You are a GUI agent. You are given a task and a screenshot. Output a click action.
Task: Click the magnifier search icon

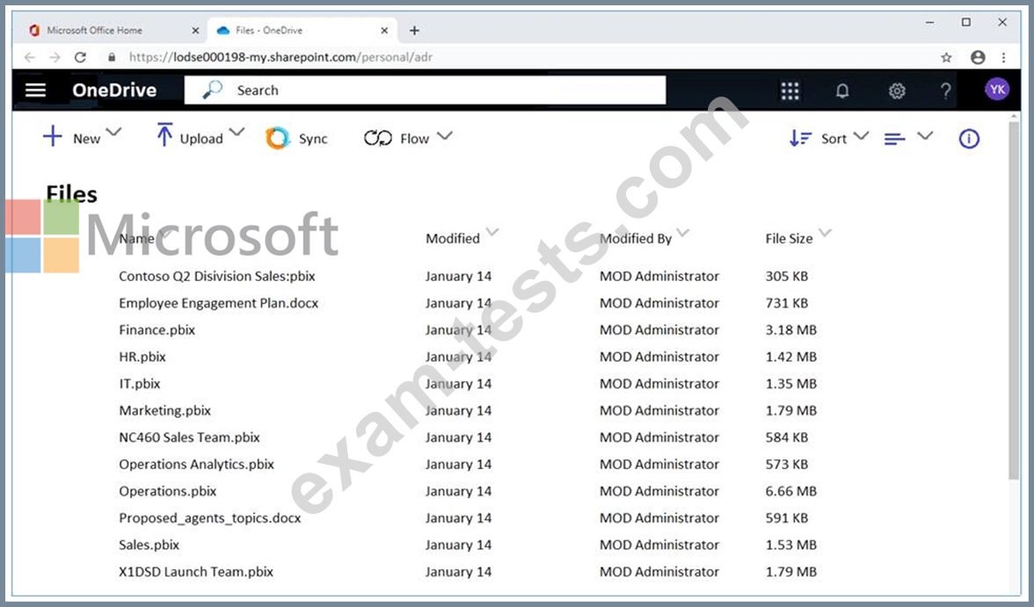point(212,90)
